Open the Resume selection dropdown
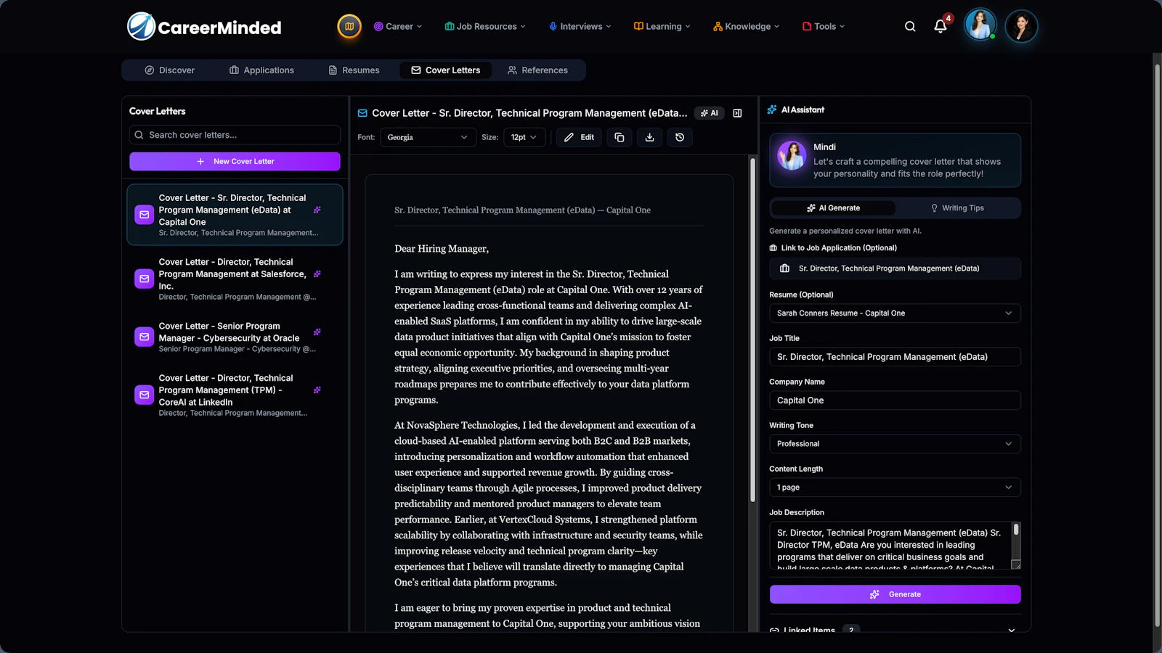 [x=895, y=313]
